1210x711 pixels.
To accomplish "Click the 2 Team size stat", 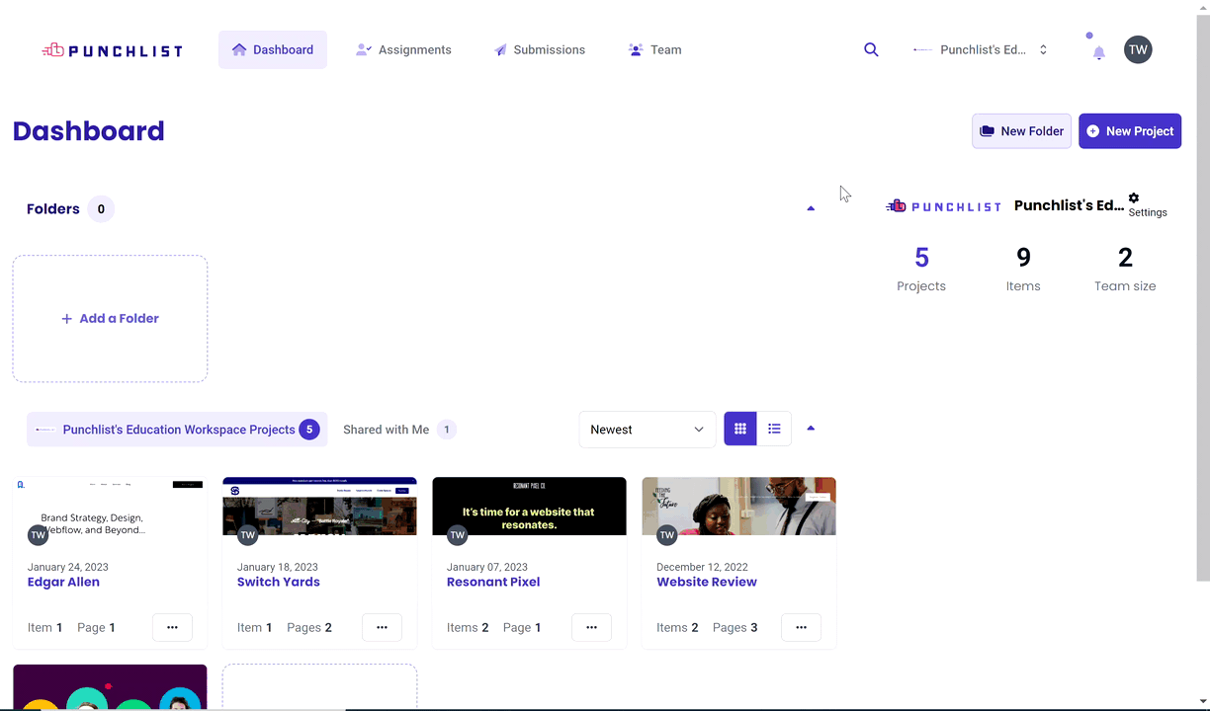I will [x=1125, y=269].
